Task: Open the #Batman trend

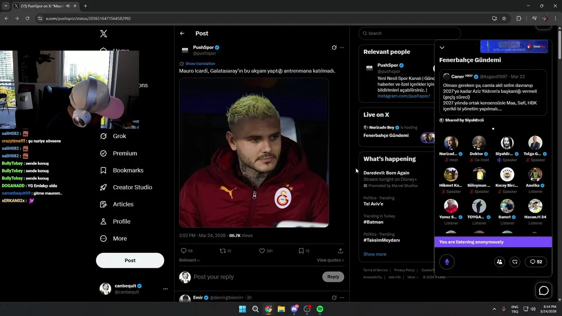Action: [373, 222]
